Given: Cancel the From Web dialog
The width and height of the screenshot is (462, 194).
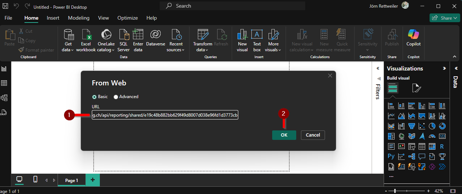Looking at the screenshot, I should pyautogui.click(x=313, y=135).
